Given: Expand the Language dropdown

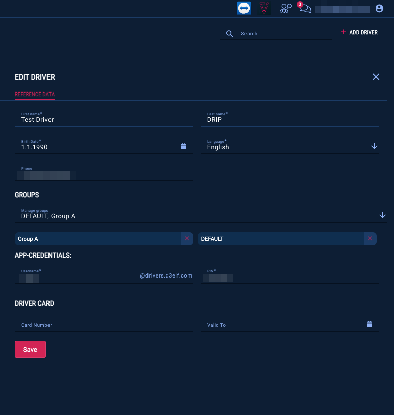Looking at the screenshot, I should click(x=374, y=146).
